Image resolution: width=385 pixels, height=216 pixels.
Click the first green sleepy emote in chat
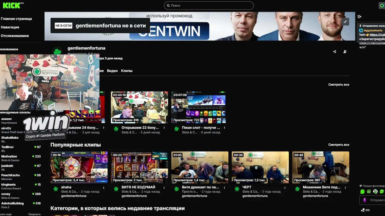362,191
